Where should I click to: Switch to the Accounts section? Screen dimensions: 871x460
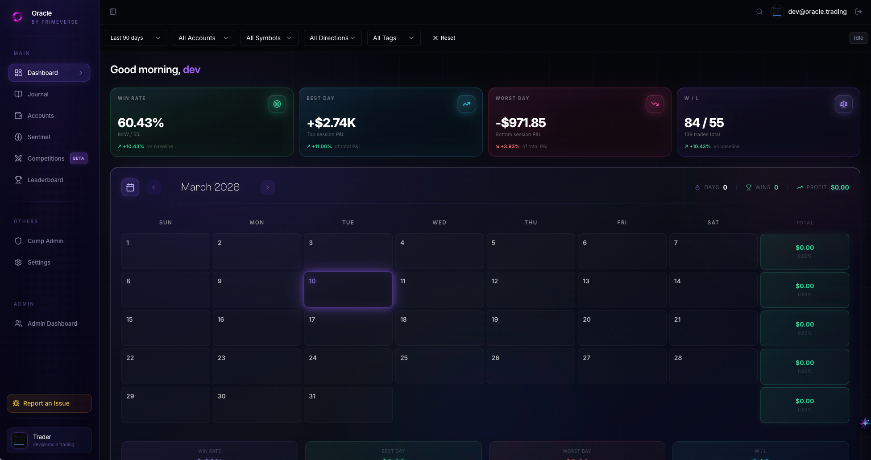(41, 116)
